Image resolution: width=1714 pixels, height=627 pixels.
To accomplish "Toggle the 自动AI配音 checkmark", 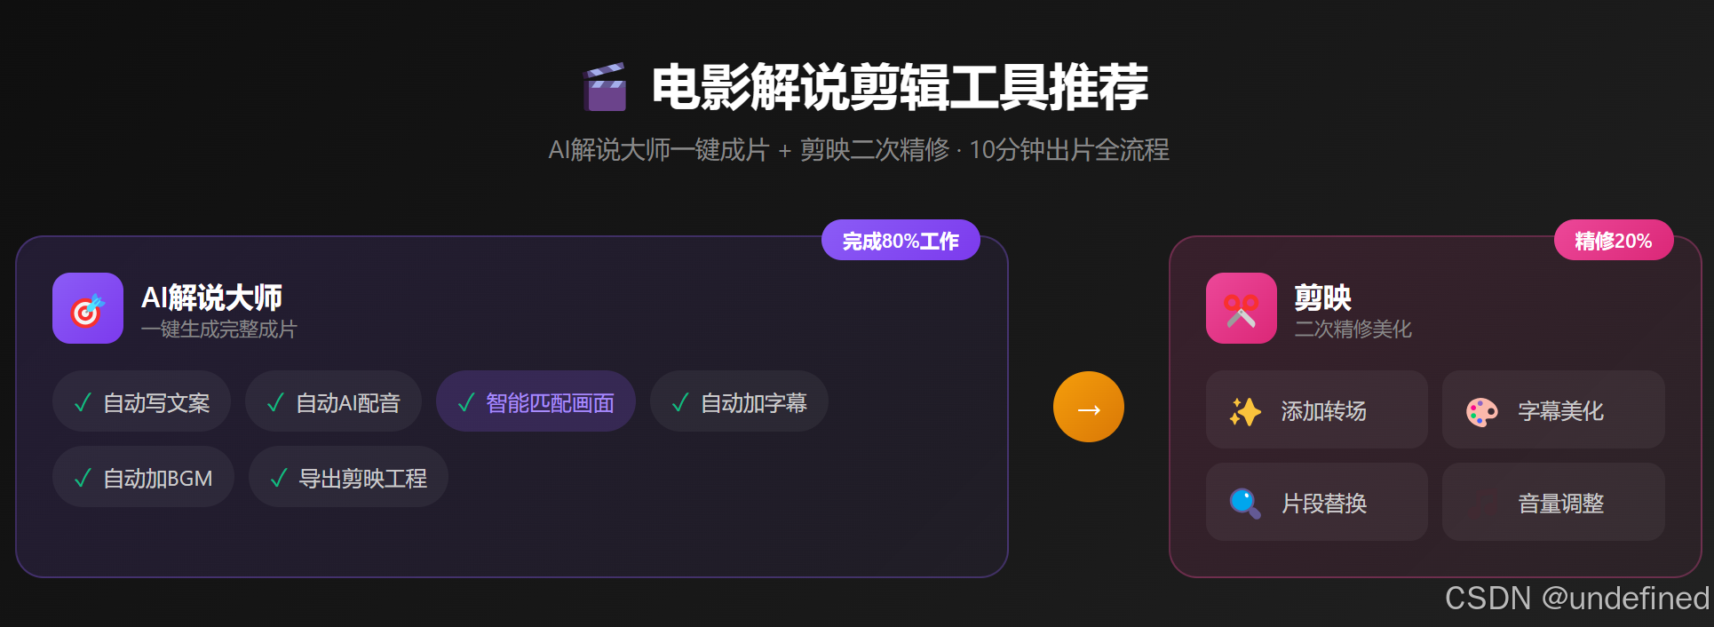I will pos(275,403).
